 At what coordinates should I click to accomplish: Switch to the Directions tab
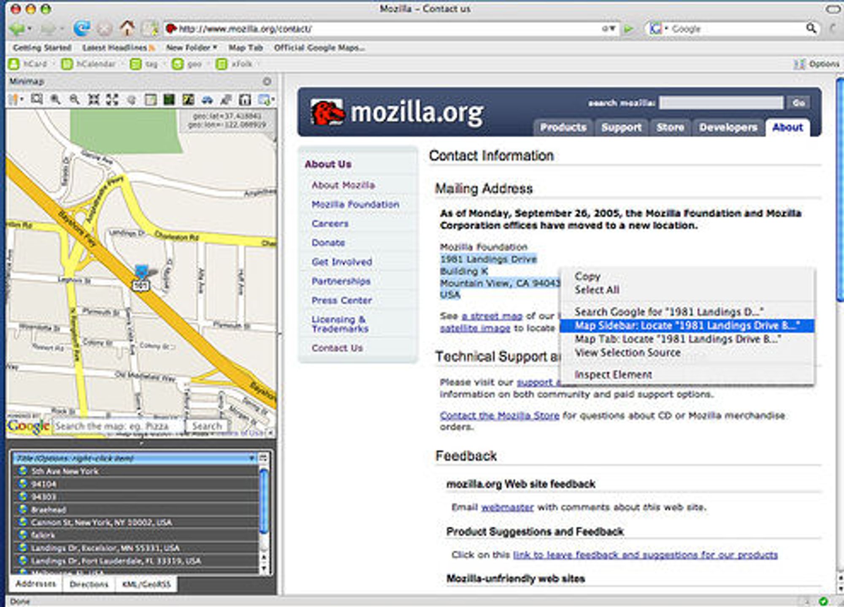click(89, 584)
